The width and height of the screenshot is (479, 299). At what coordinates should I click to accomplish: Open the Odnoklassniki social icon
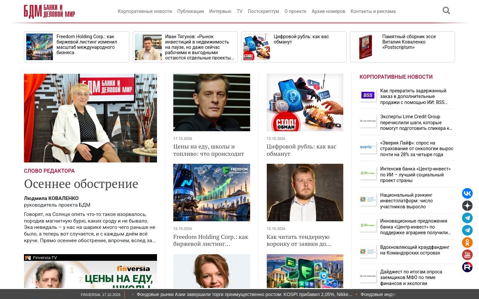click(x=467, y=243)
